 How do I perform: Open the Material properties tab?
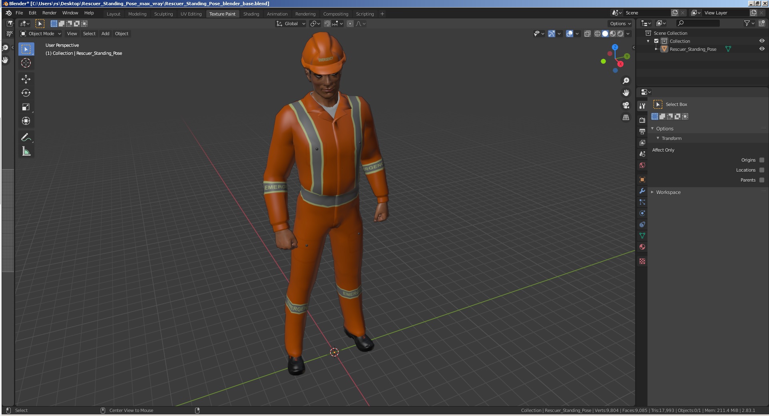642,247
